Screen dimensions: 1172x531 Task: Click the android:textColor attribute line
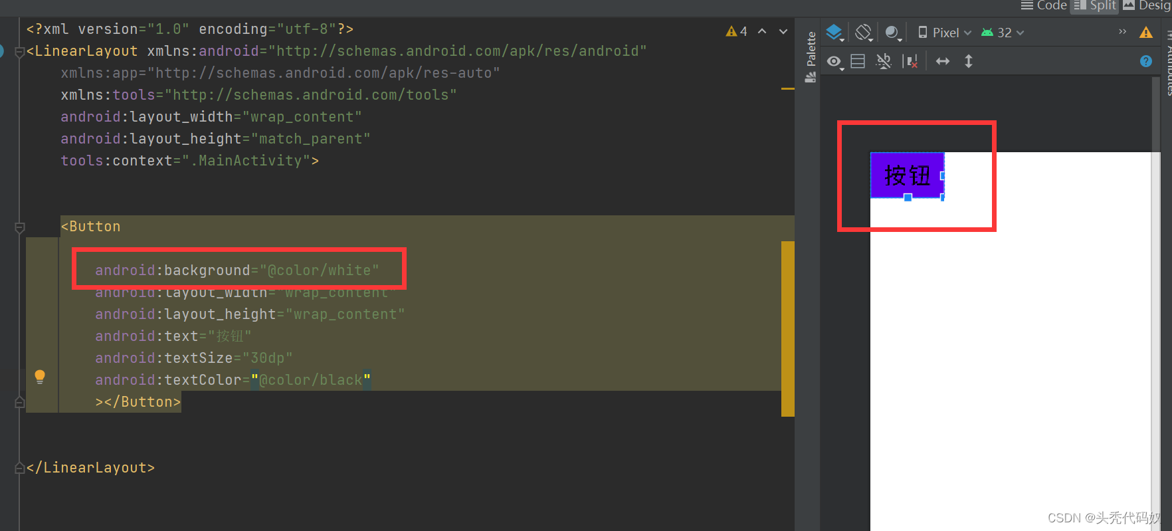[x=233, y=380]
